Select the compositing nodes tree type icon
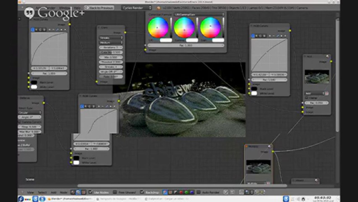 [78, 192]
